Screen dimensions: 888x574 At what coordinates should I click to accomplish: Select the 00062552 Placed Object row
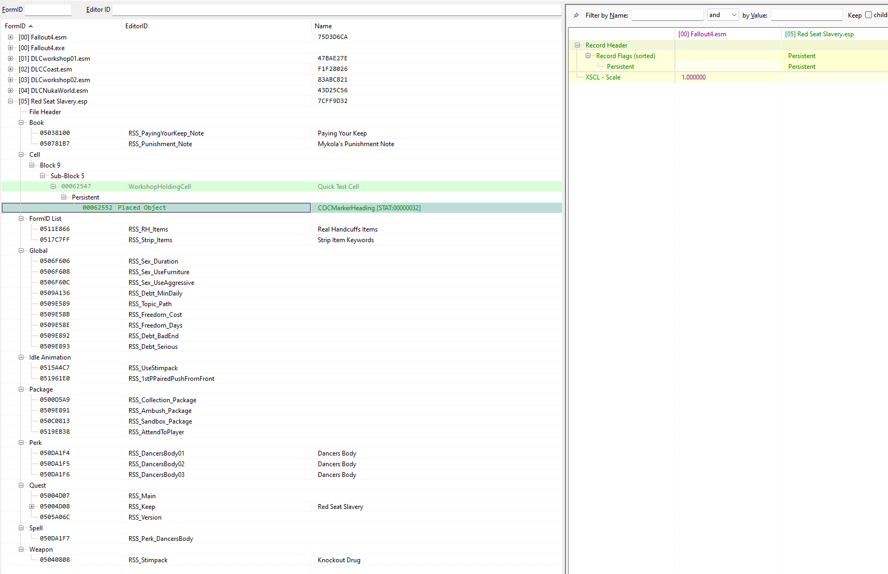click(282, 208)
